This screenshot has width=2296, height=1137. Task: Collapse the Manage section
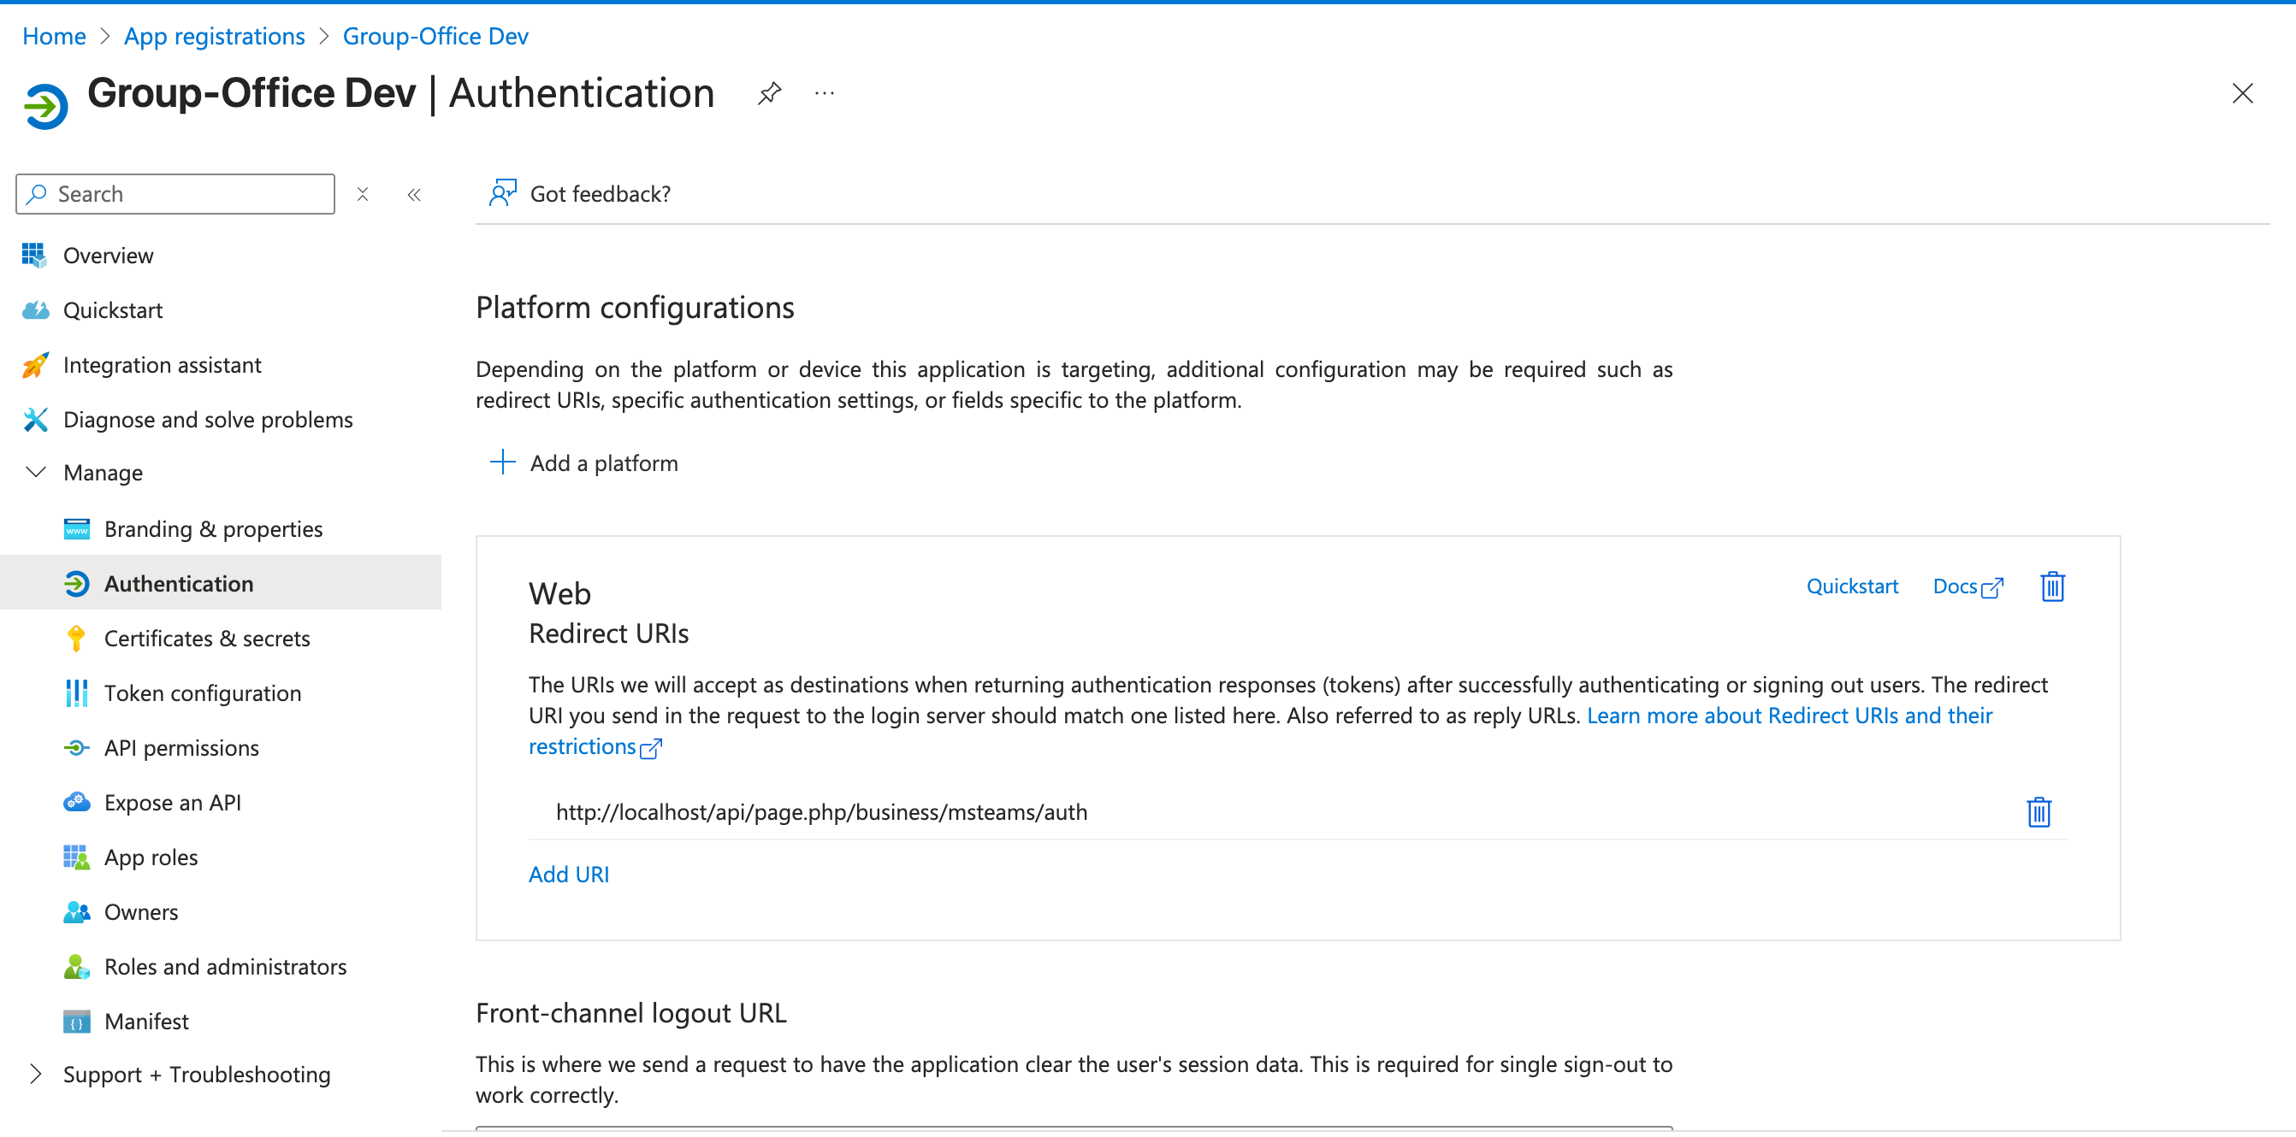pyautogui.click(x=36, y=472)
